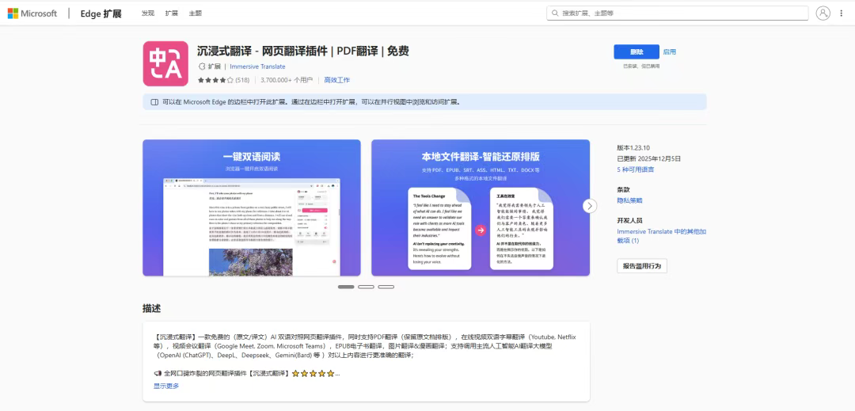
Task: Select the third carousel indicator
Action: pyautogui.click(x=386, y=287)
